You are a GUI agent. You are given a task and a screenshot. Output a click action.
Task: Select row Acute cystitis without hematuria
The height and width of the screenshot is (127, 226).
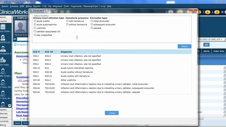point(112,72)
